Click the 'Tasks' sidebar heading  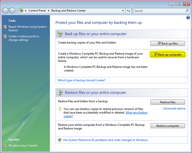click(12, 20)
